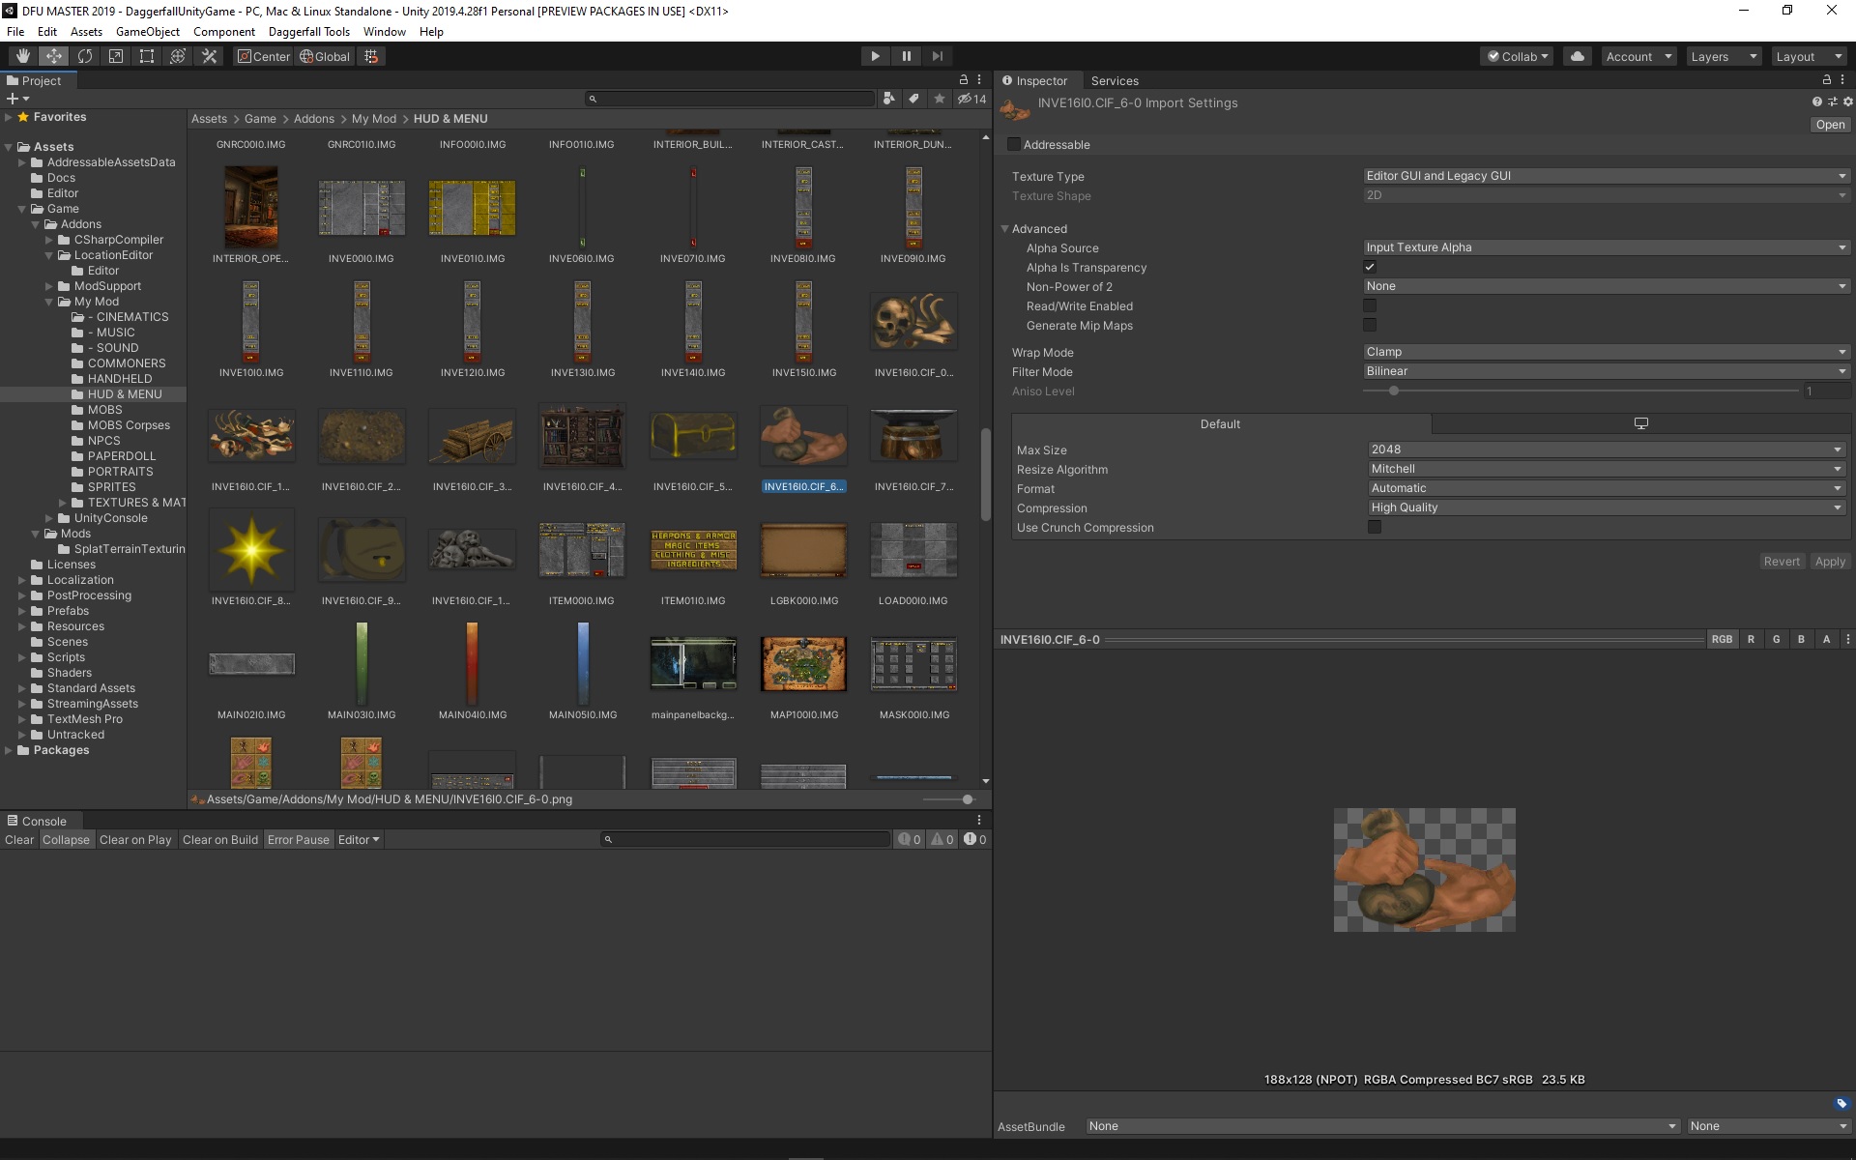The height and width of the screenshot is (1160, 1856).
Task: Open custom editor tools
Action: pos(209,56)
